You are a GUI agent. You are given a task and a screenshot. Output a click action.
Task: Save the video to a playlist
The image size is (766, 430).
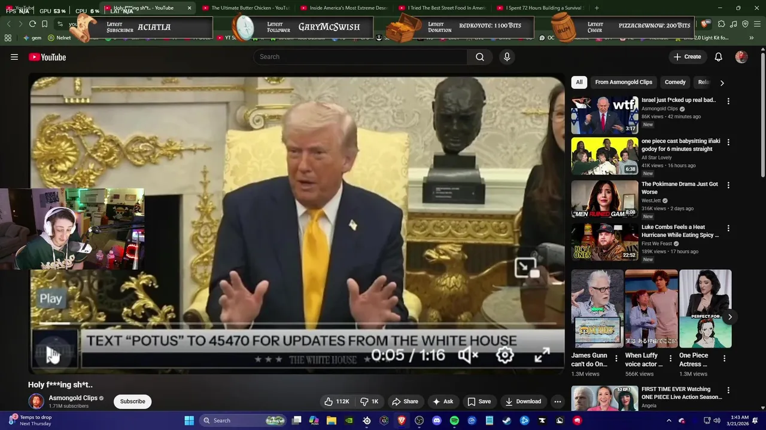[x=479, y=401]
